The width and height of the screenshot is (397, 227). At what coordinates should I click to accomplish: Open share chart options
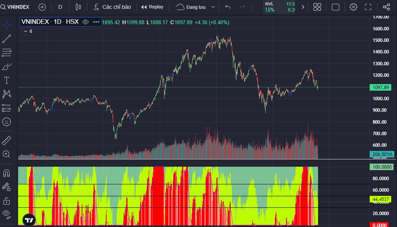click(x=386, y=7)
